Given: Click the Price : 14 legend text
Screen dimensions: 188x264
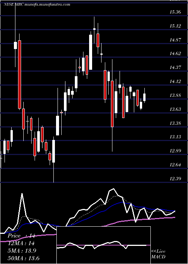Looking at the screenshot, I should click(21, 236).
